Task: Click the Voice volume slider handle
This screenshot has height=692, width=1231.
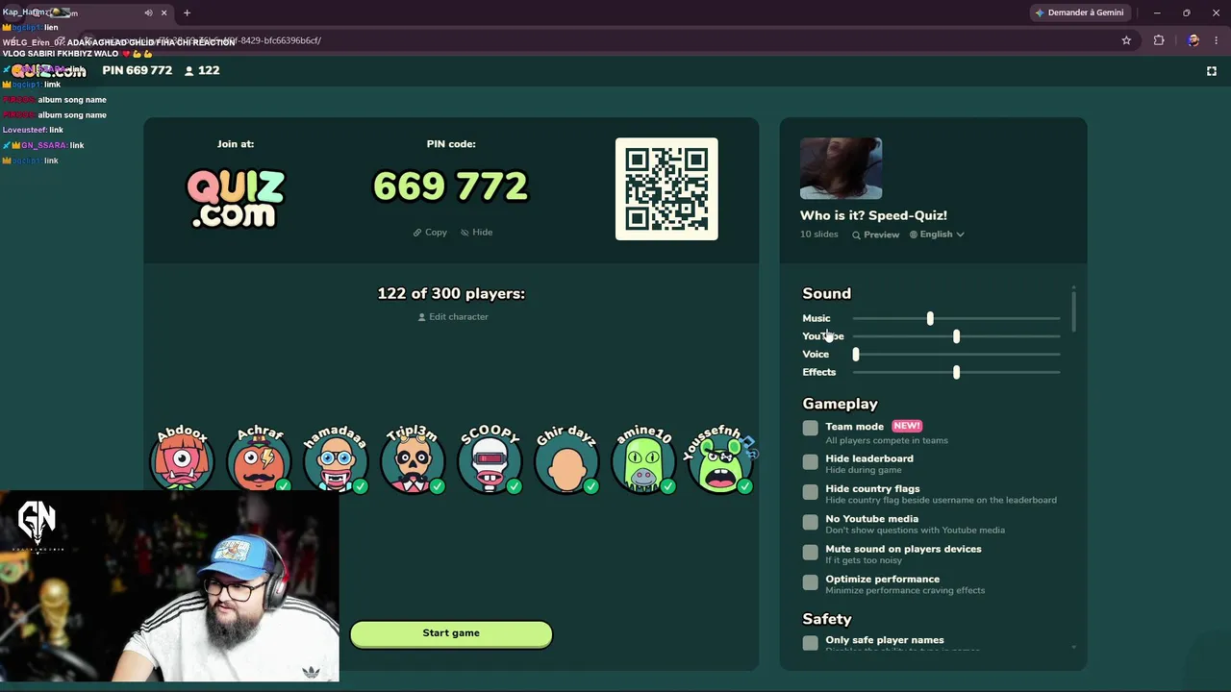Action: pyautogui.click(x=856, y=355)
